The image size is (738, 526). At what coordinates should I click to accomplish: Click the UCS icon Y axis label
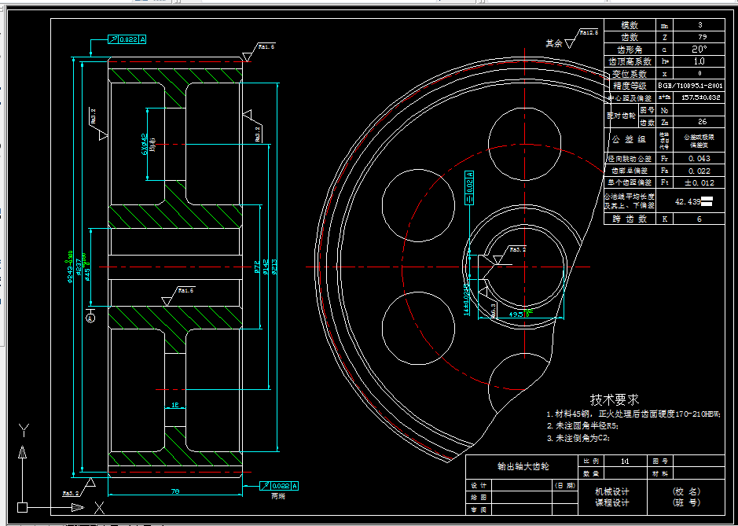[24, 429]
